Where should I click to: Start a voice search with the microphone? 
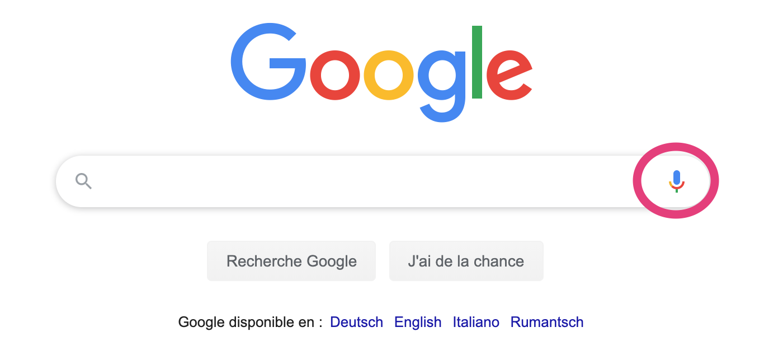click(677, 181)
